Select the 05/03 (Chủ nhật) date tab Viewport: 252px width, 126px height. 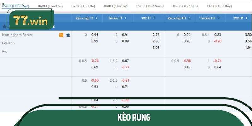point(15,6)
